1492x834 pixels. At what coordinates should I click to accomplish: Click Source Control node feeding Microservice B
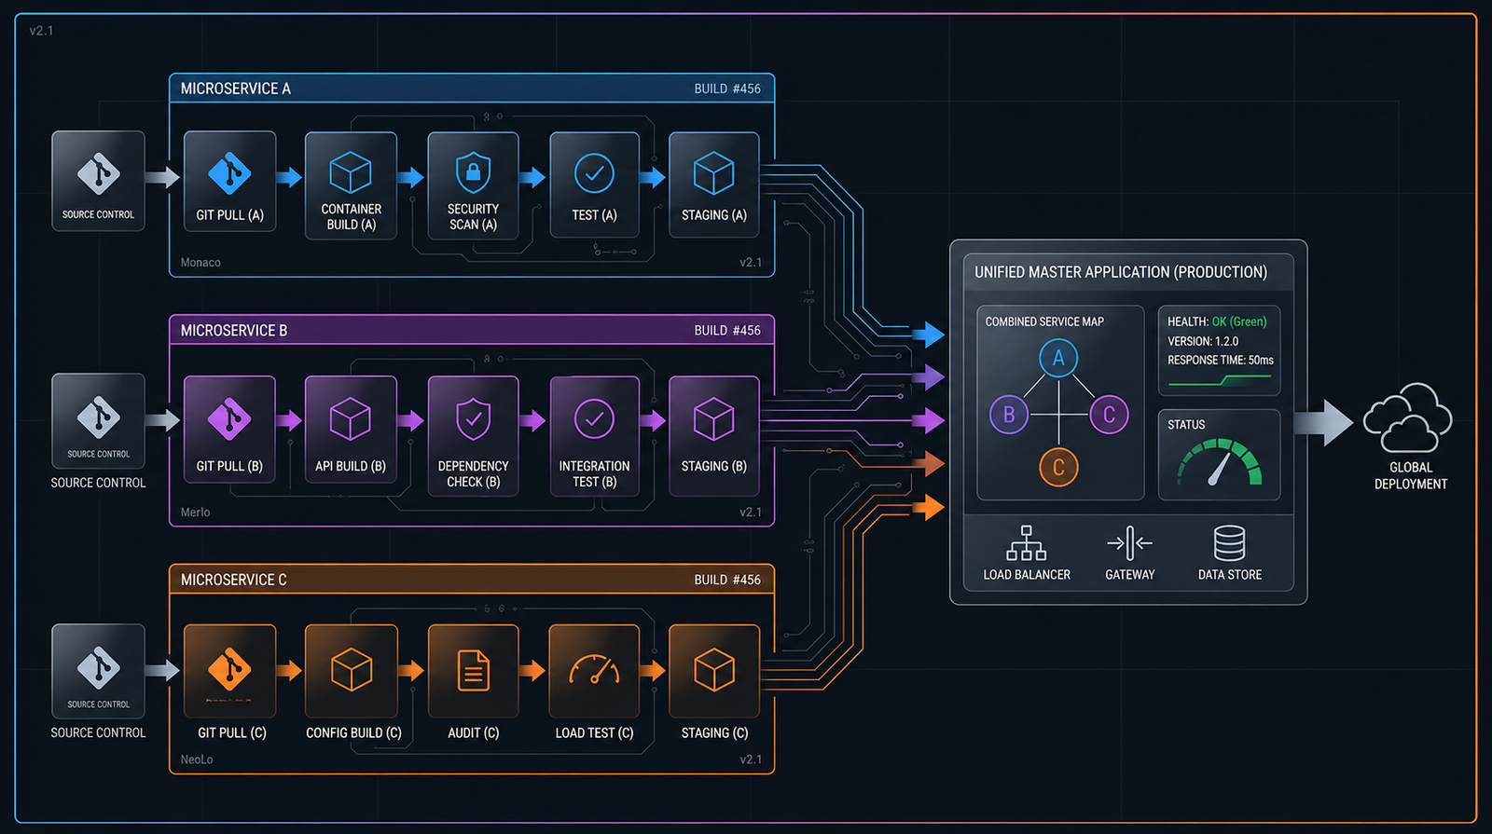point(98,421)
